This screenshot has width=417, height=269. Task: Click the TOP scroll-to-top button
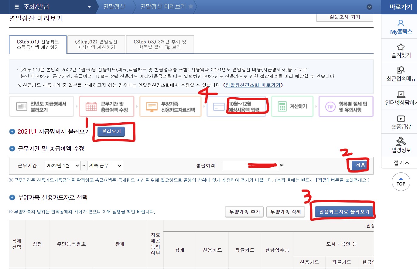401,182
